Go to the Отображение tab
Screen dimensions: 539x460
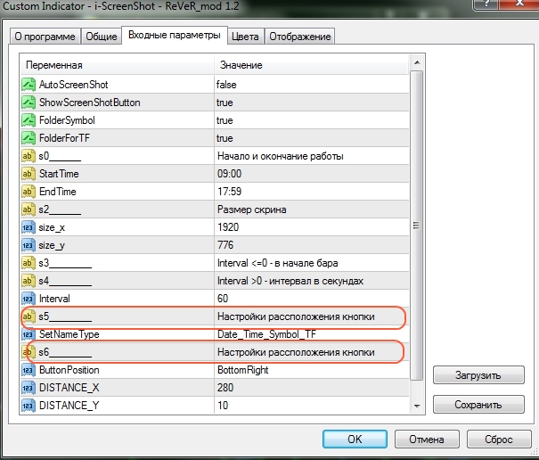[299, 37]
